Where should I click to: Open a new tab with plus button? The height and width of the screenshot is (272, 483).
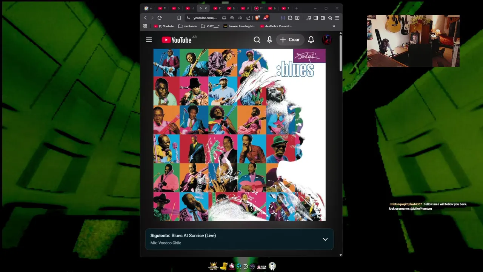[x=297, y=8]
